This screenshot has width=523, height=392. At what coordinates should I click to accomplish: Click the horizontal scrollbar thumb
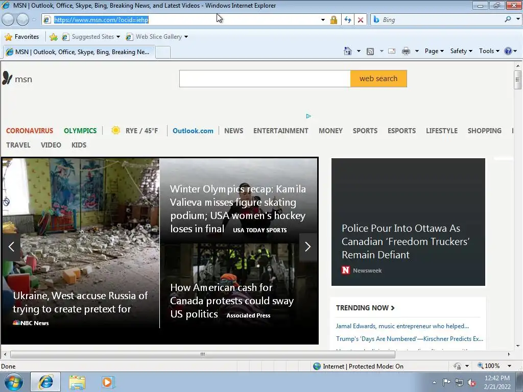point(202,354)
